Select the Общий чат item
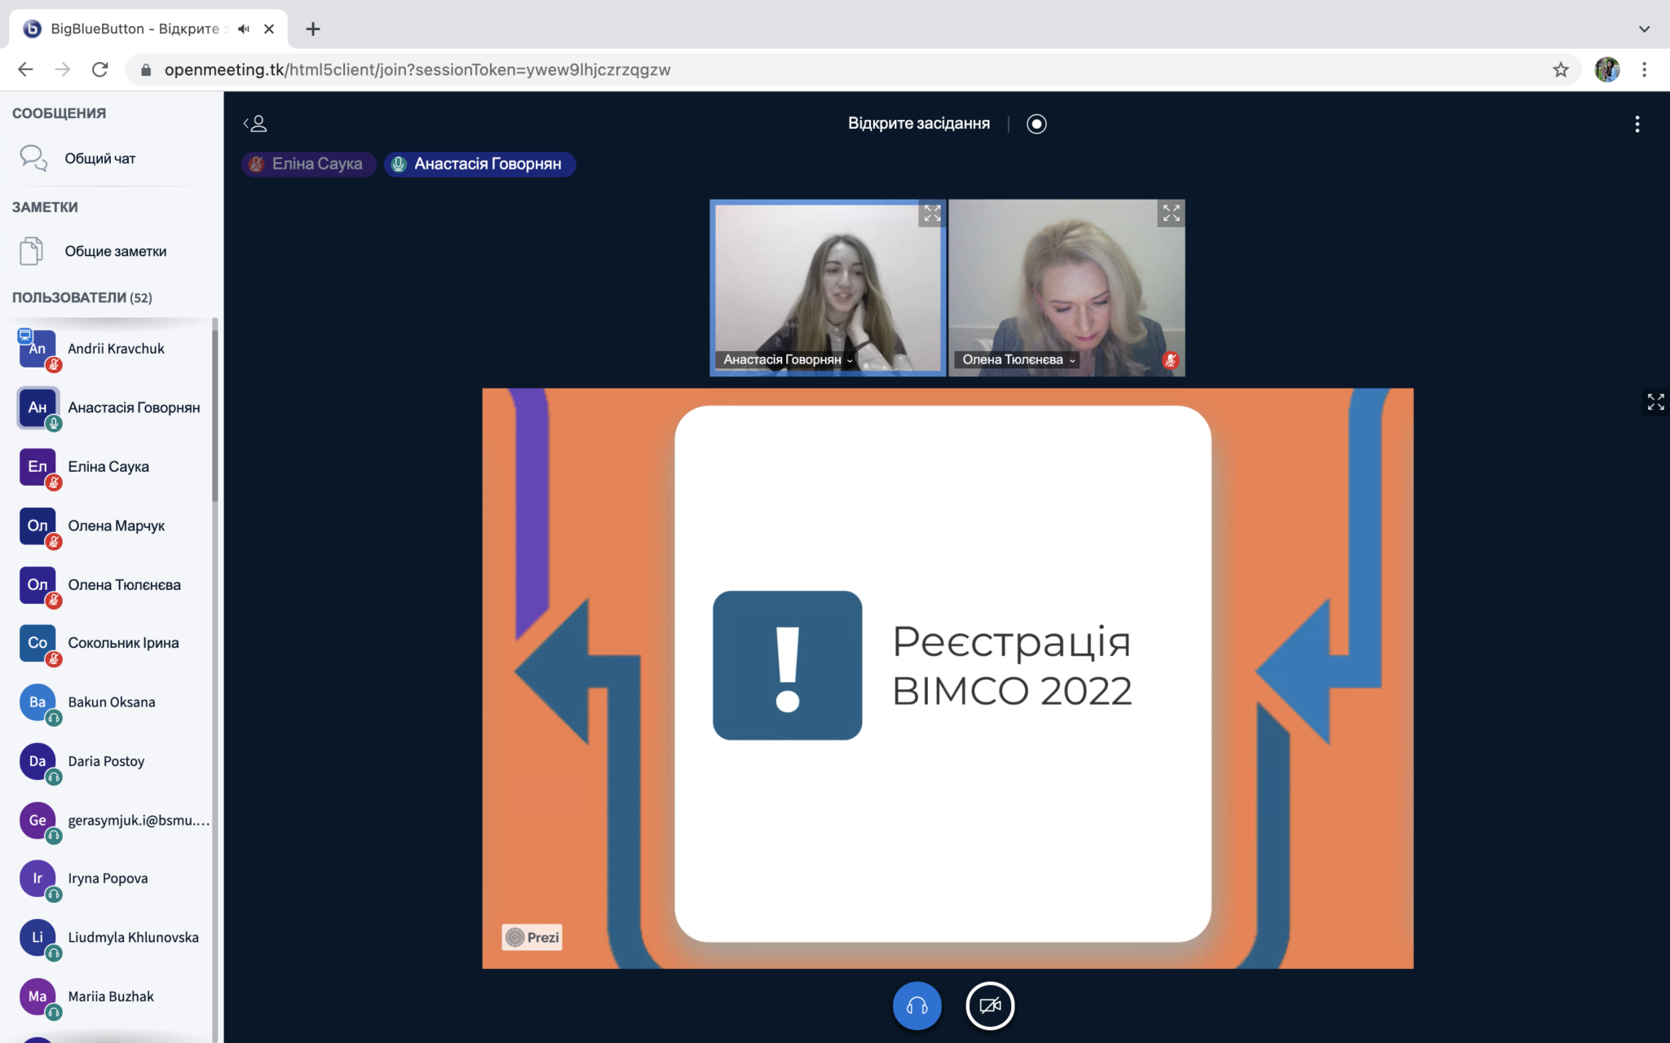This screenshot has height=1043, width=1670. (112, 158)
